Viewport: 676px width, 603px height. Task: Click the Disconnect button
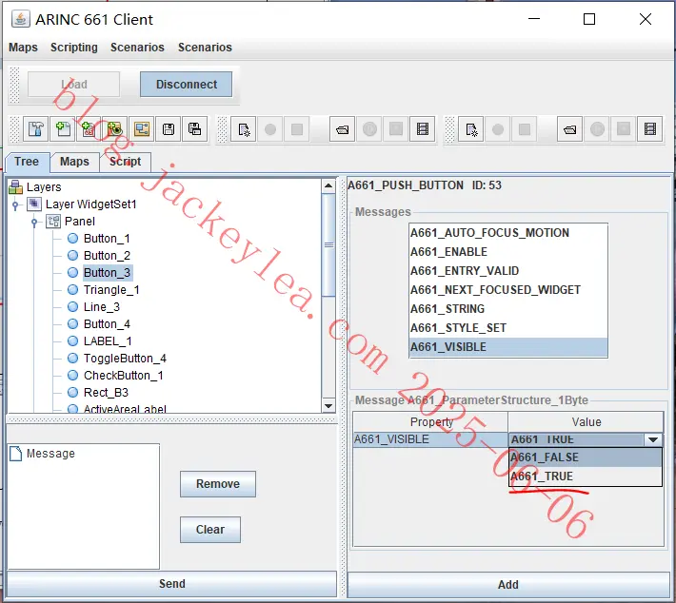(x=187, y=85)
